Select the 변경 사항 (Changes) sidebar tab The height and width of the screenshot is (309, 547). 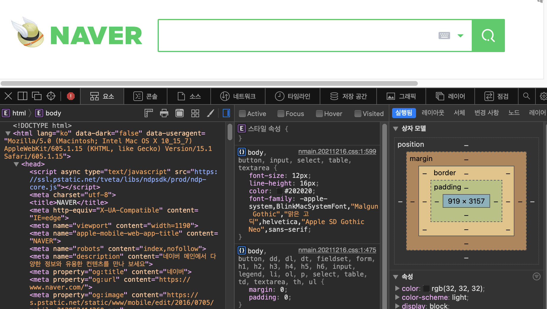pyautogui.click(x=487, y=113)
